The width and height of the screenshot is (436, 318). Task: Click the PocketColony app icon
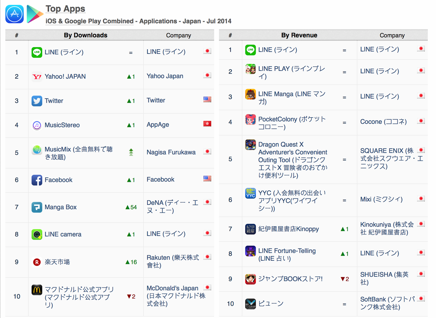point(250,119)
